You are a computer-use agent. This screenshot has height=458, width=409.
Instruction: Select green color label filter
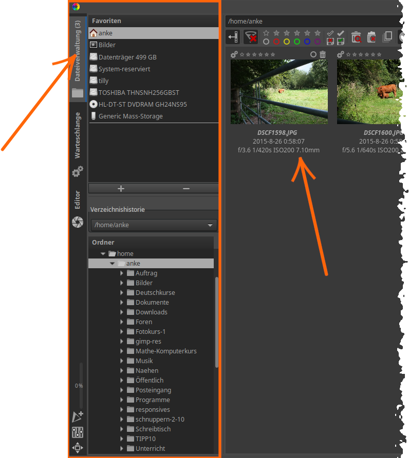point(297,42)
